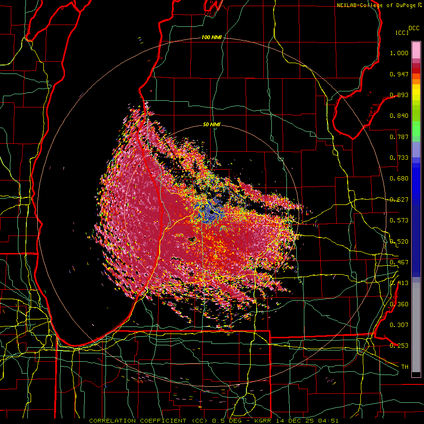This screenshot has height=424, width=424.
Task: Click the 1.000 scale value
Action: pos(399,53)
